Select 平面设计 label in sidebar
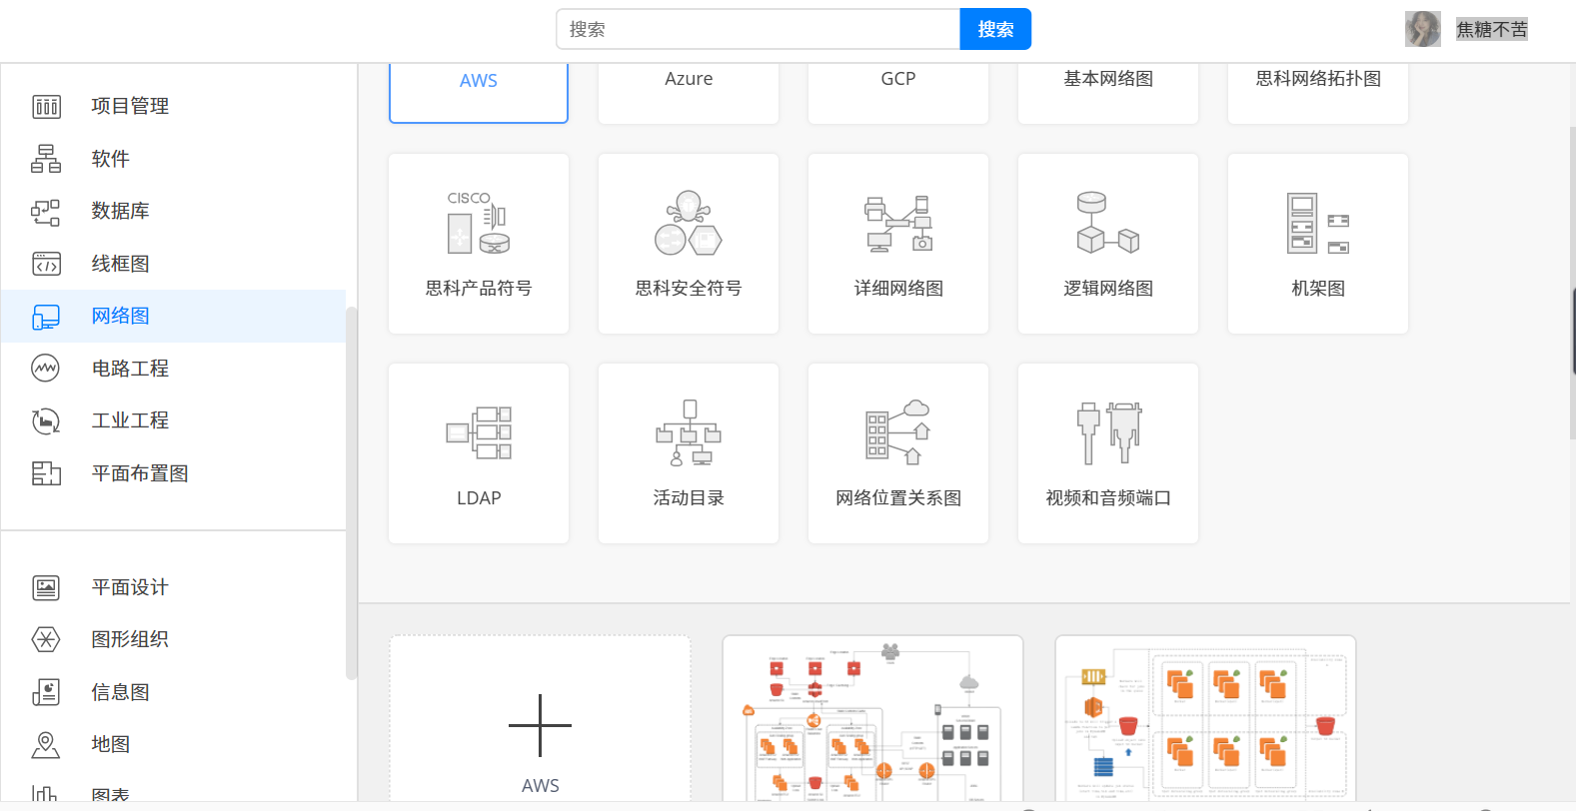This screenshot has height=811, width=1576. coord(130,587)
